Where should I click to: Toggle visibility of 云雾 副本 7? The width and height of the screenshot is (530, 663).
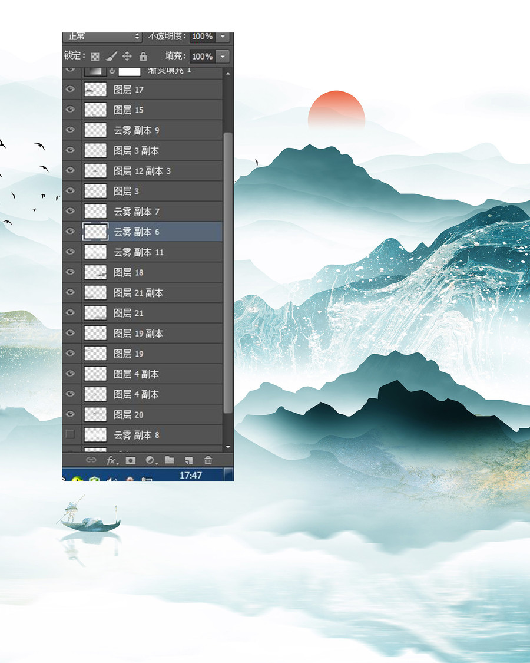[x=70, y=211]
